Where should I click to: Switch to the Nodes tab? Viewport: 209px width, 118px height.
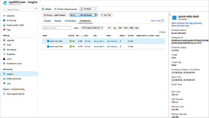[x=58, y=21]
